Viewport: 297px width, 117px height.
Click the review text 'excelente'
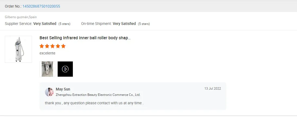coord(47,53)
